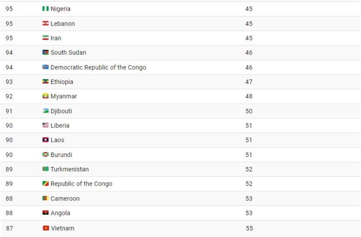This screenshot has width=361, height=237.
Task: Click the Laos flag icon
Action: (45, 140)
